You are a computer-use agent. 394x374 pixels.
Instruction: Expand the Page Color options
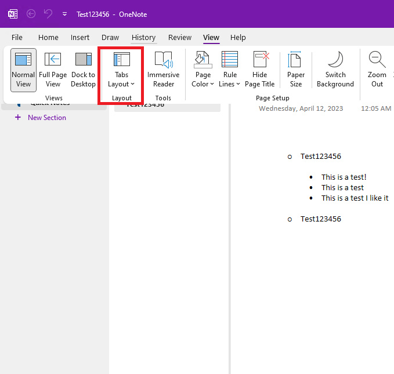203,70
